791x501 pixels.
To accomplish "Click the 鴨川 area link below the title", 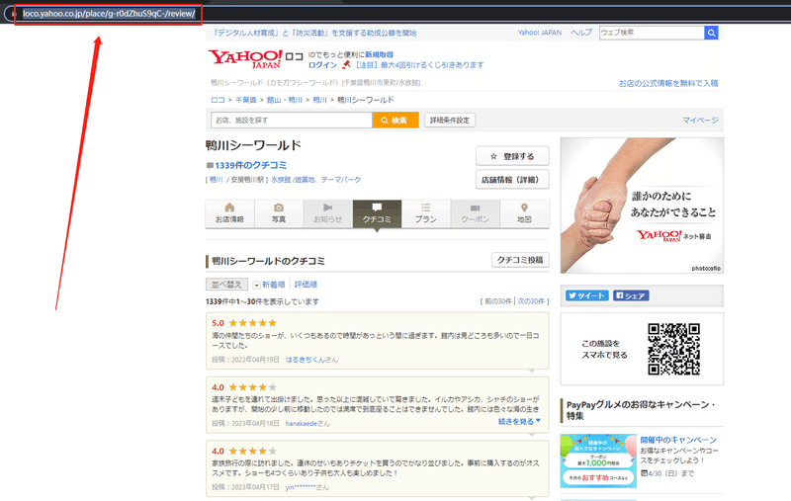I will click(216, 180).
